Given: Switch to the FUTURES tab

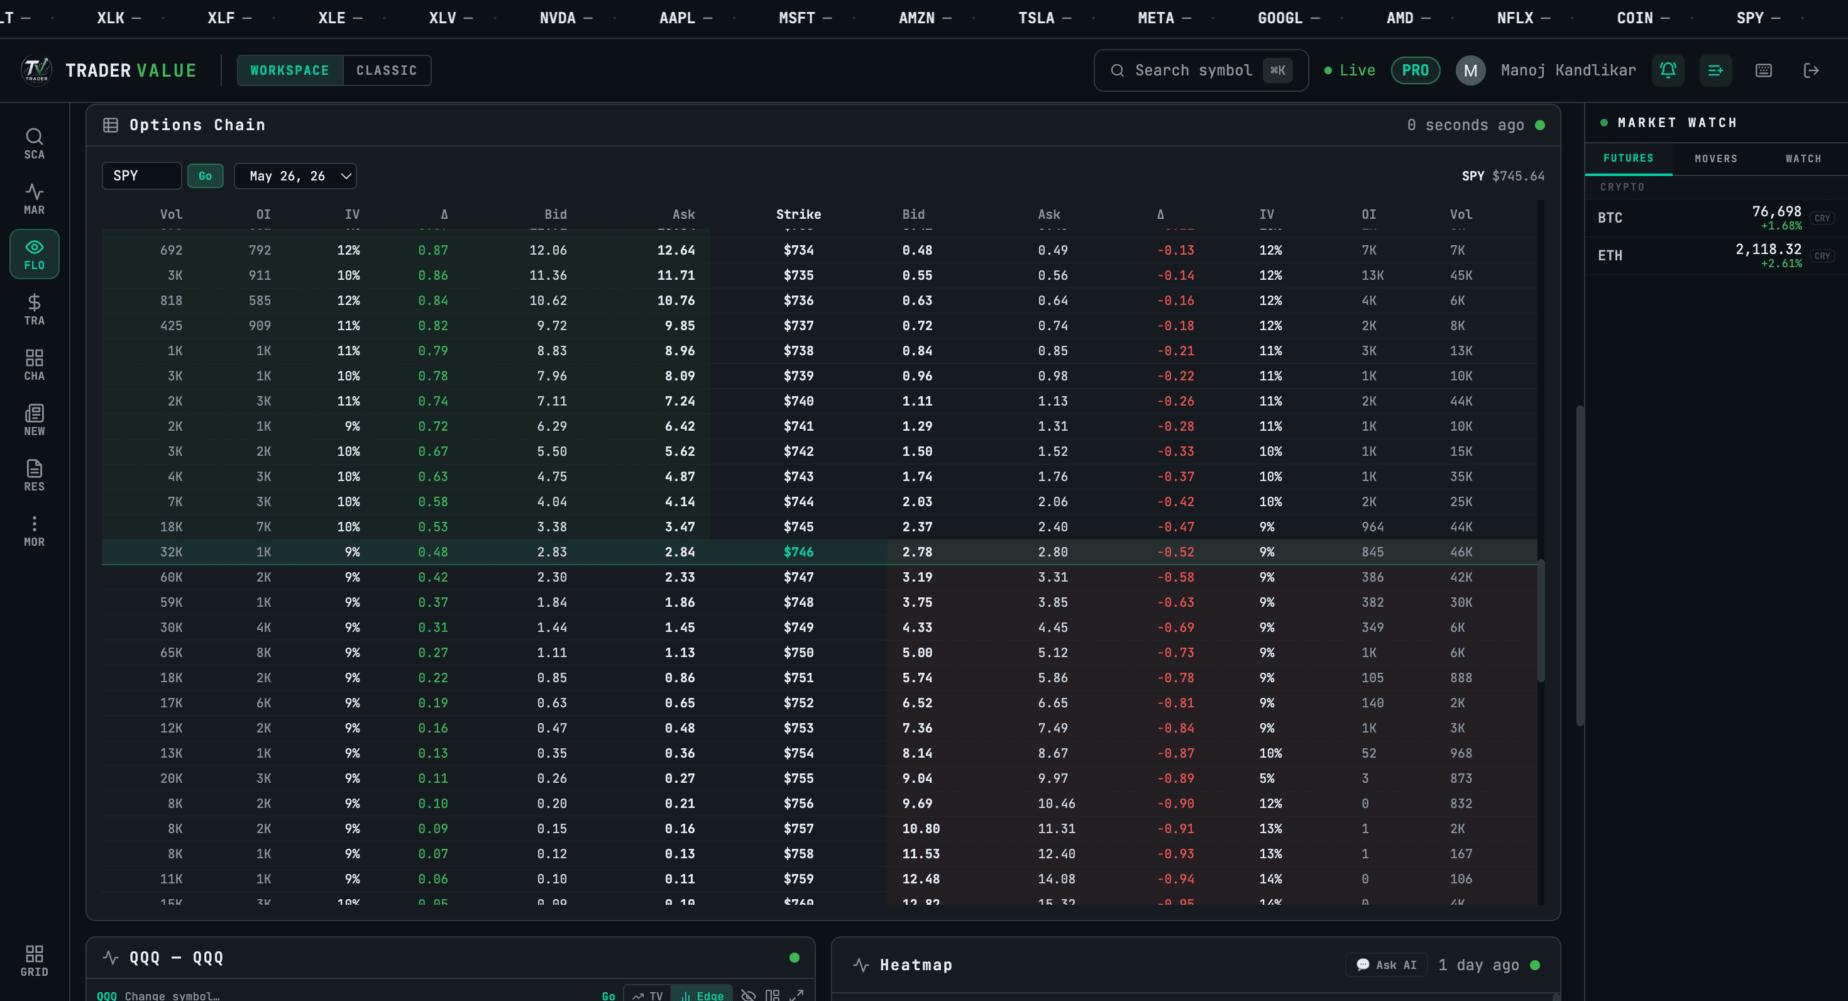Looking at the screenshot, I should 1629,158.
